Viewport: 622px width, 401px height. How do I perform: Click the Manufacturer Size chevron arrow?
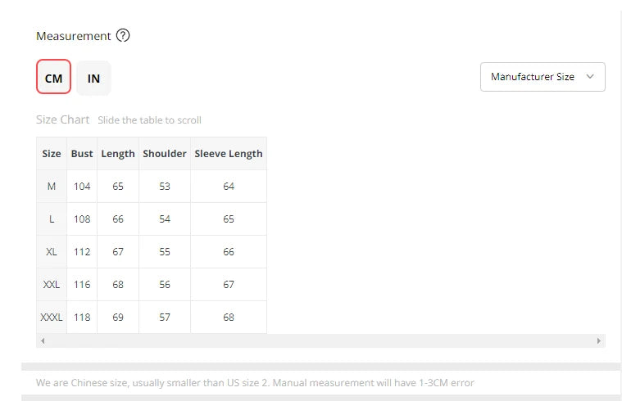click(590, 76)
